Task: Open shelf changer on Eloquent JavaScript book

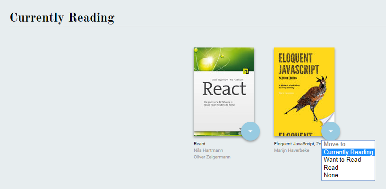Action: click(x=331, y=131)
